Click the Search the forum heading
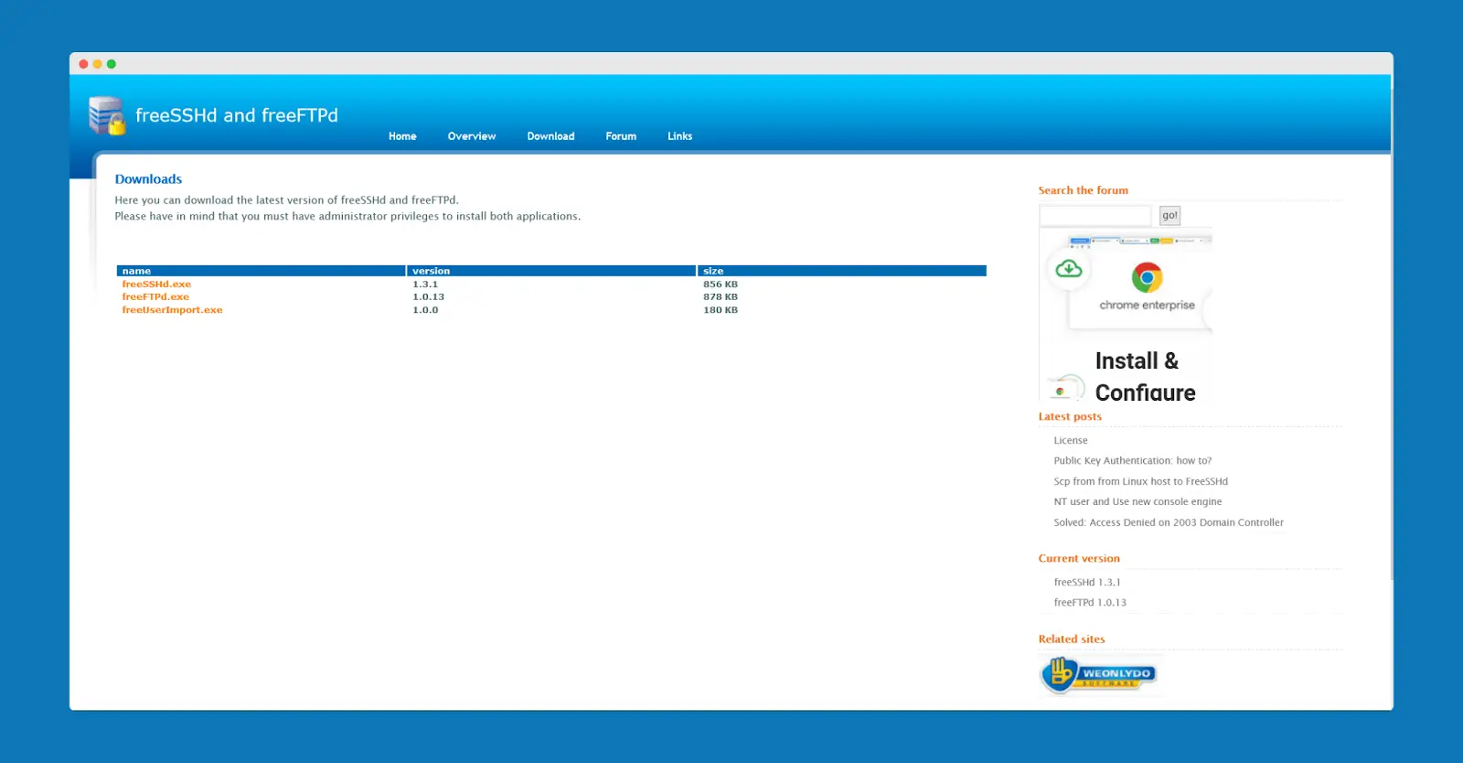Viewport: 1463px width, 763px height. pyautogui.click(x=1083, y=190)
